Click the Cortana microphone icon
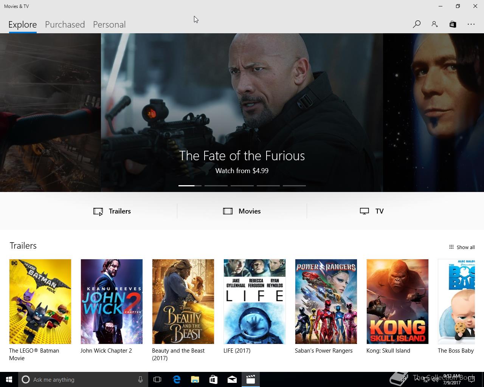Screen dimensions: 484x387 point(140,379)
